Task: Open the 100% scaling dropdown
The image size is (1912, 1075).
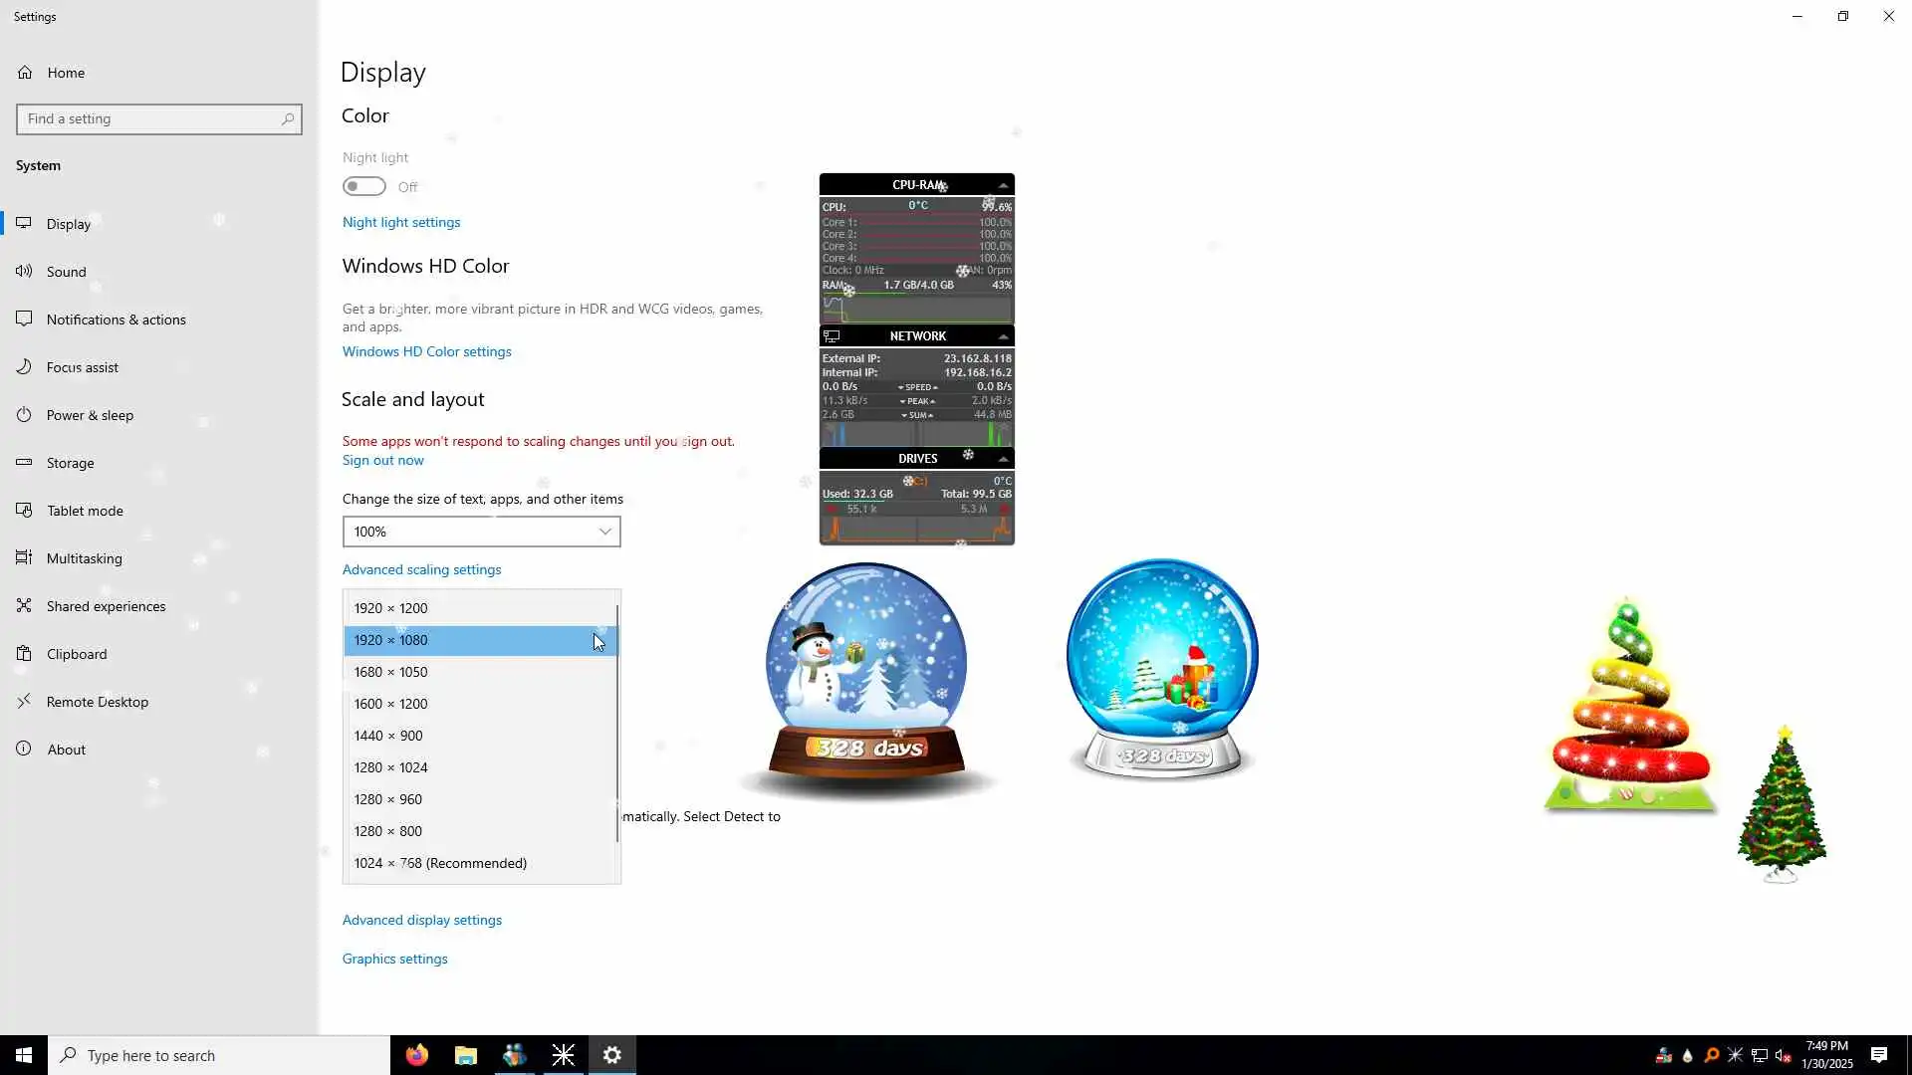Action: click(481, 532)
